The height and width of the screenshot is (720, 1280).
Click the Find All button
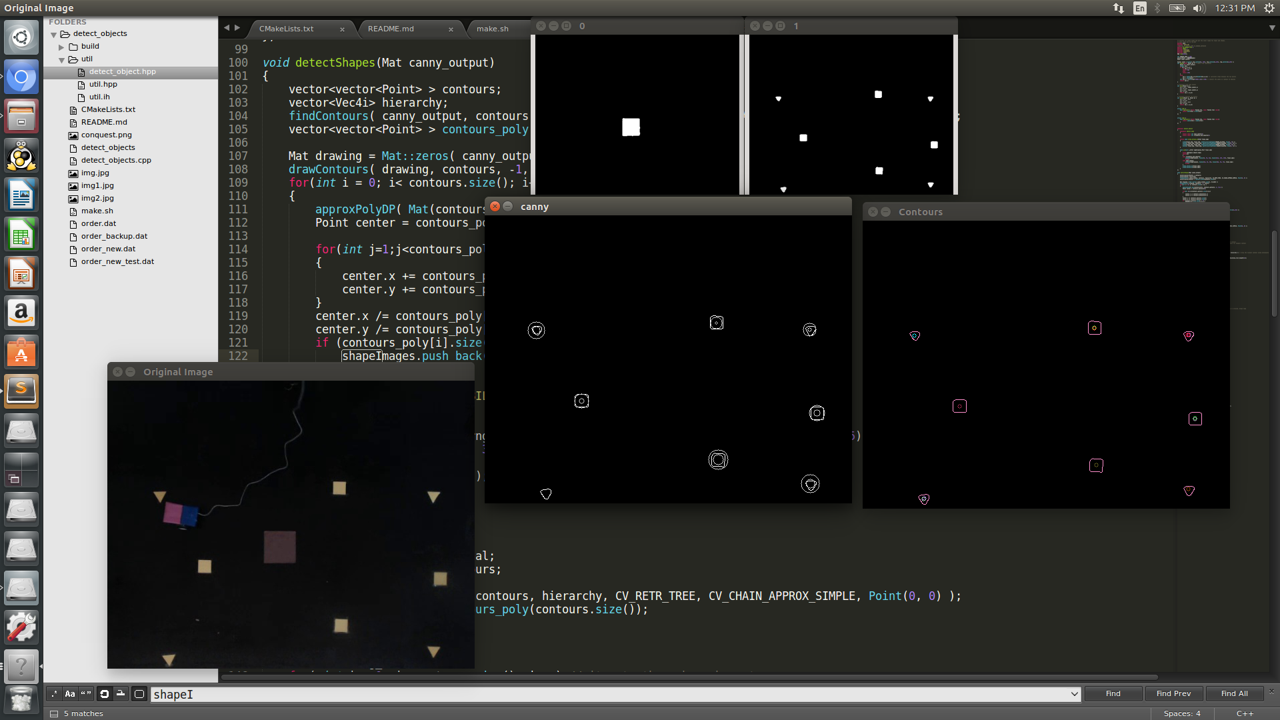(1234, 694)
